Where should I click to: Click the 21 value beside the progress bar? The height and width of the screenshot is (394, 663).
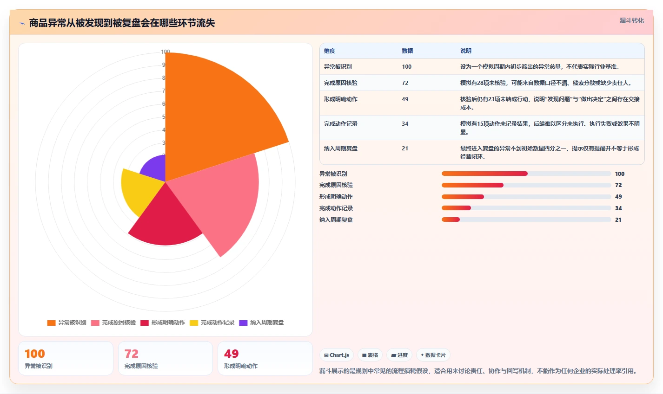618,220
